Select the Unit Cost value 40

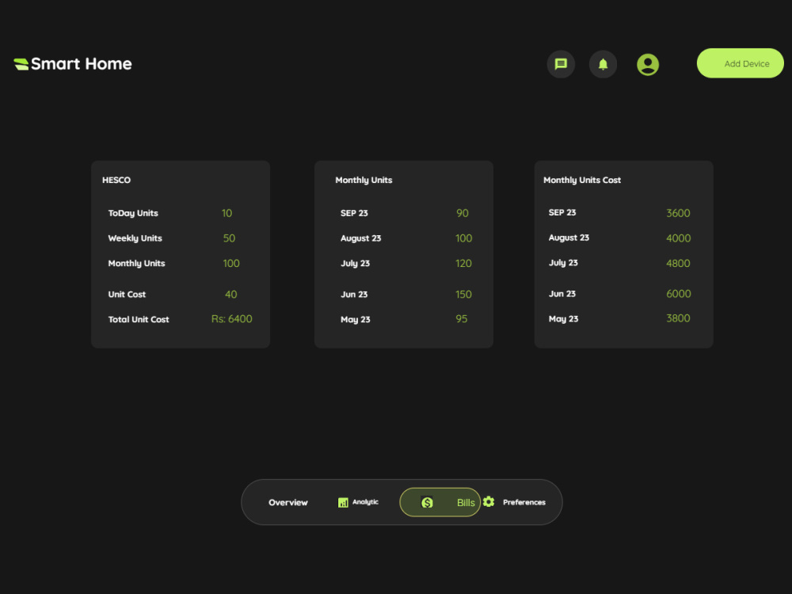coord(230,294)
